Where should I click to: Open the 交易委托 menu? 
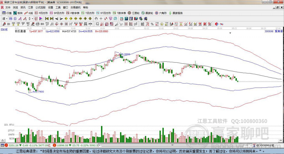pyautogui.click(x=75, y=8)
